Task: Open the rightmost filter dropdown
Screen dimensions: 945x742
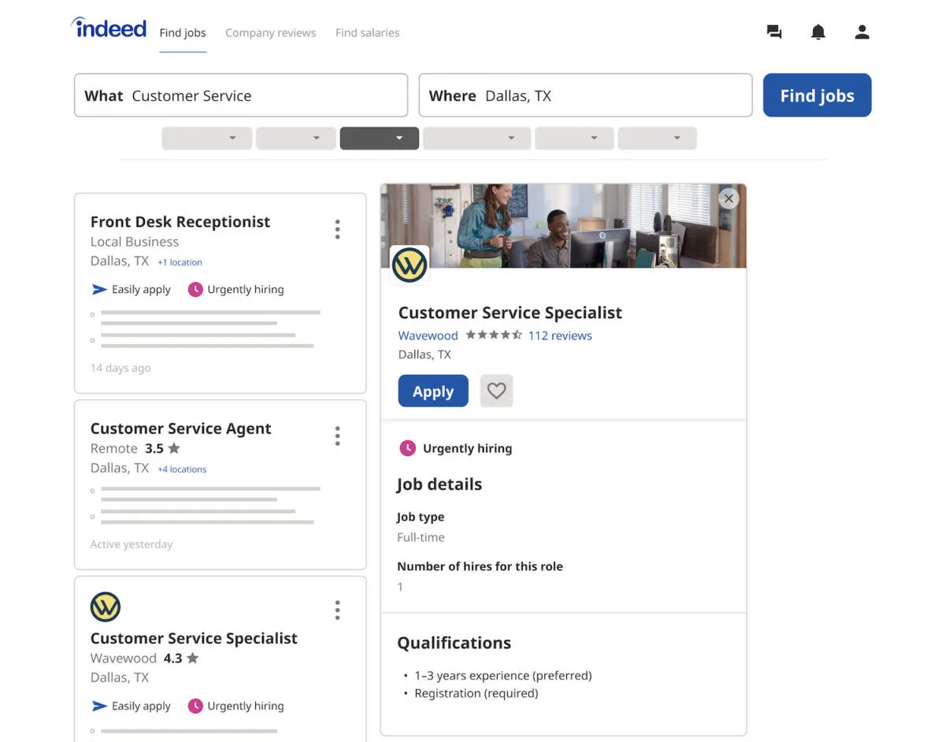Action: pos(657,138)
